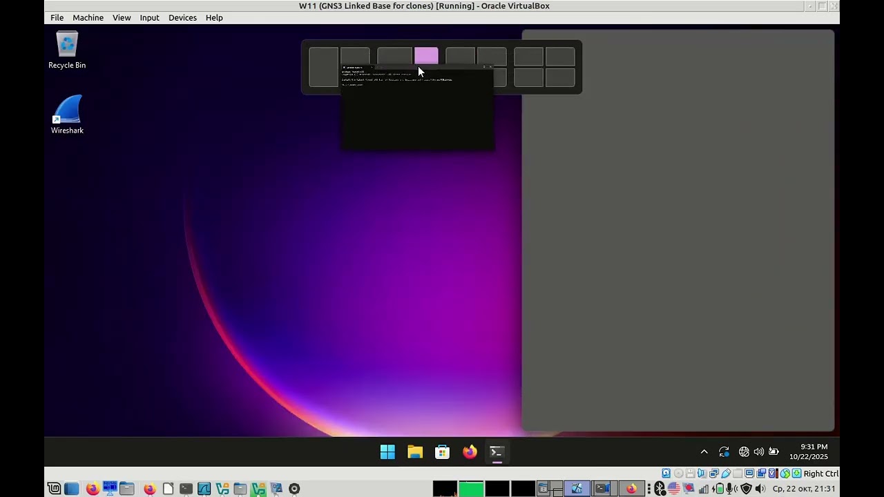Click the Bluetooth icon in the host tray

coord(660,489)
